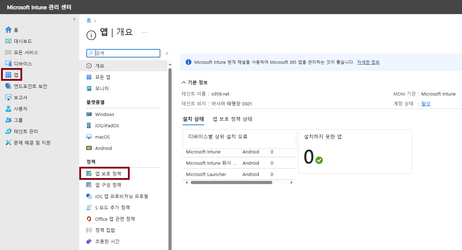This screenshot has width=462, height=250.
Task: Click inside the 검색 search field
Action: 123,53
